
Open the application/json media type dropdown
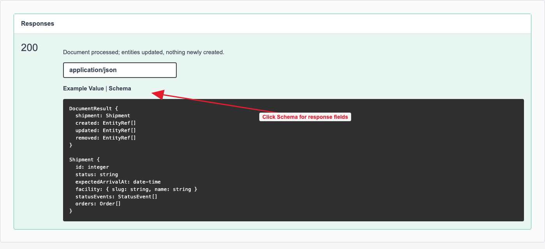(120, 70)
